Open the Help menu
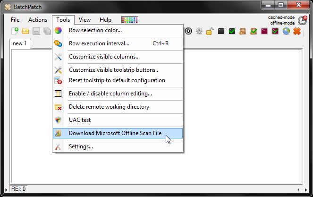Screen dimensions: 313x197 pos(105,20)
